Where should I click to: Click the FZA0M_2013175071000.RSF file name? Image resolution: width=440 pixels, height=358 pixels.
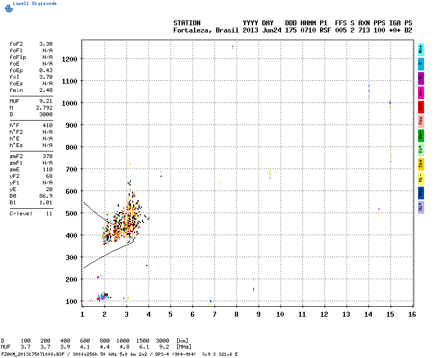[33, 354]
